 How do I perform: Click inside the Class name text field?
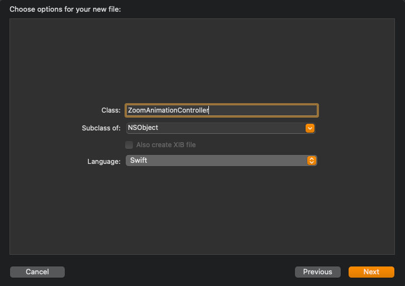(222, 110)
